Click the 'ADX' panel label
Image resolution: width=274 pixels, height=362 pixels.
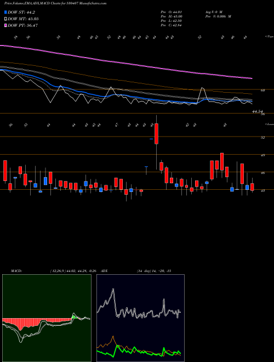tap(104, 271)
